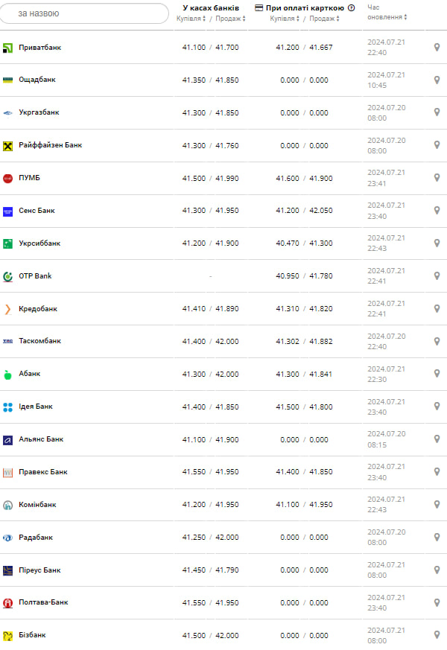The image size is (447, 650).
Task: Sort by card payment buying rate (Купівля)
Action: [x=285, y=19]
